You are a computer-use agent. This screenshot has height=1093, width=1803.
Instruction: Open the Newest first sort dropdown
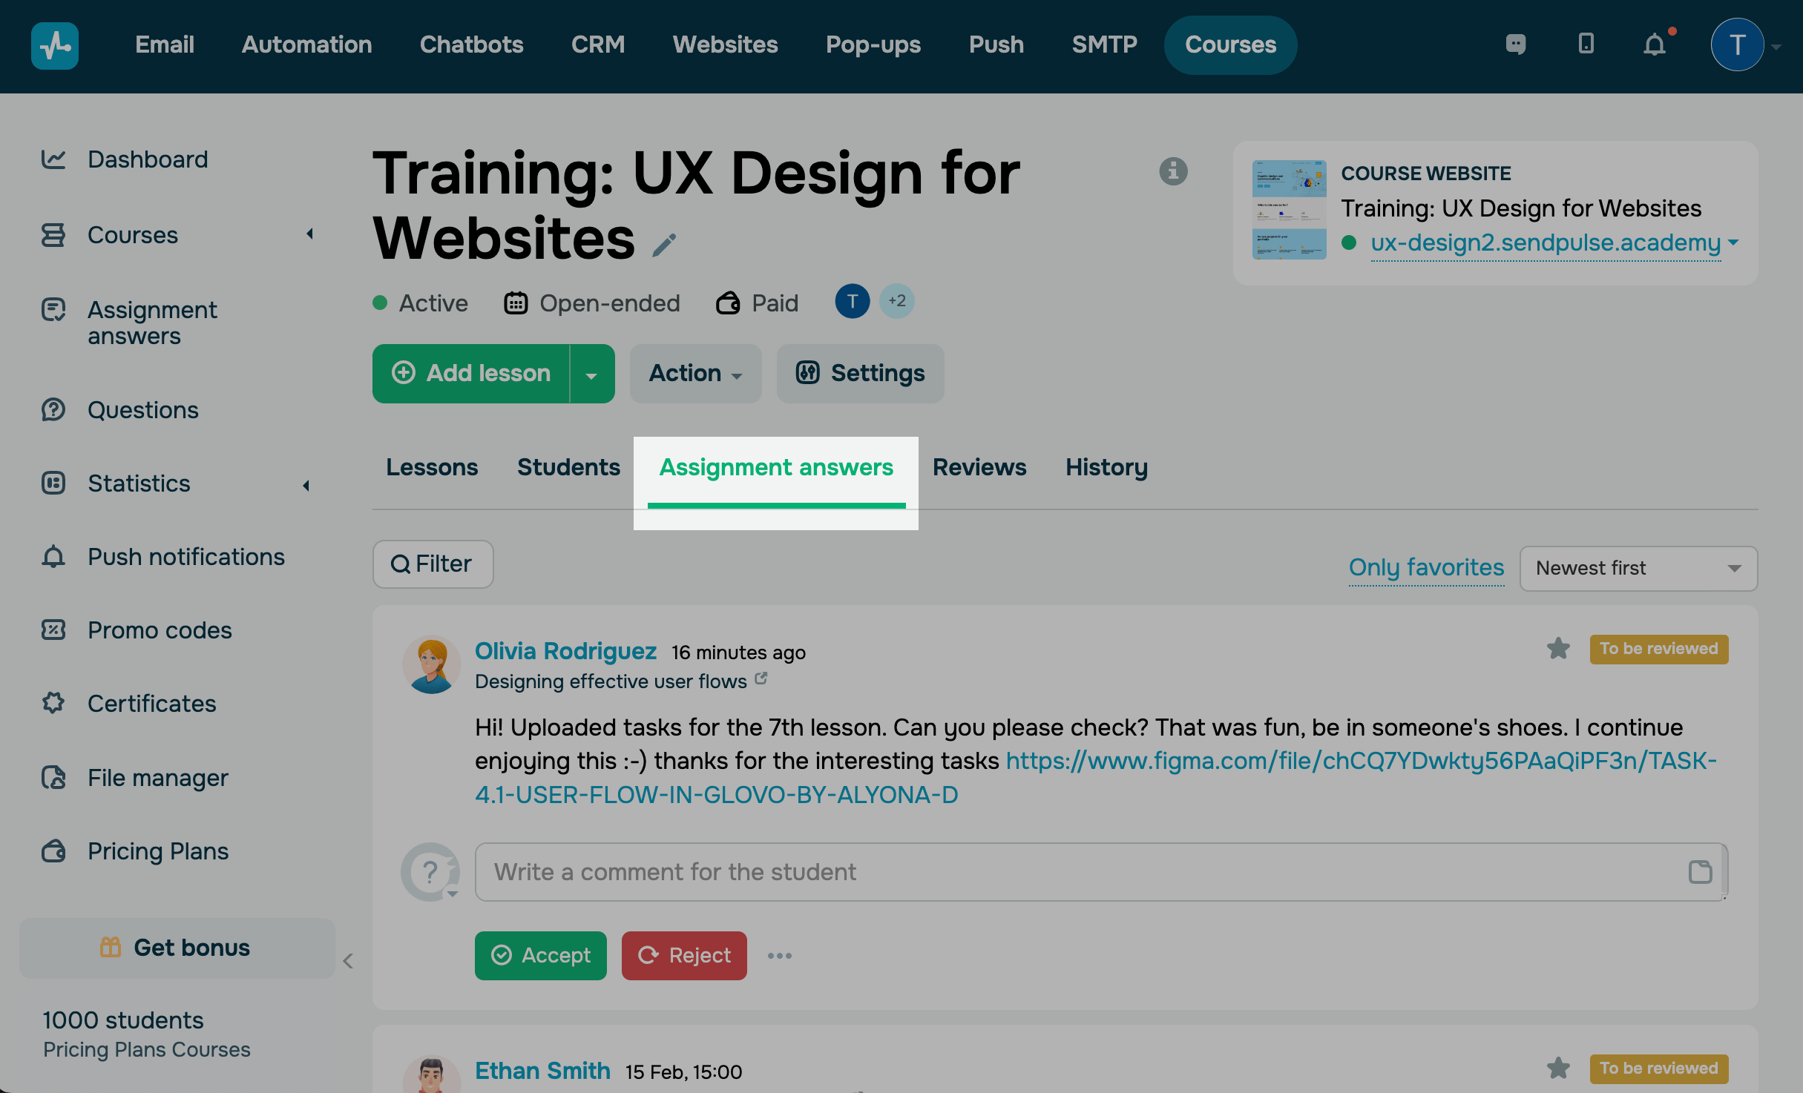[1638, 569]
